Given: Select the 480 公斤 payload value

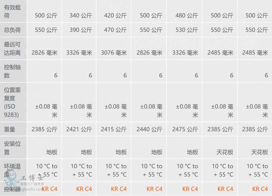Looking at the screenshot, I should click(x=187, y=16).
